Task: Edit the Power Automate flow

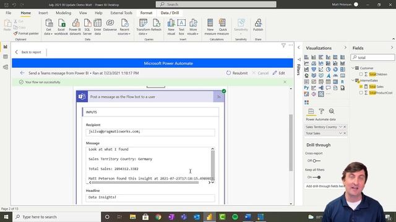Action: tap(279, 73)
